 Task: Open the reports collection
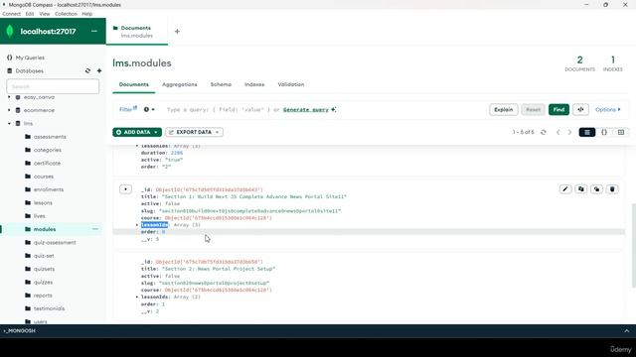click(43, 296)
